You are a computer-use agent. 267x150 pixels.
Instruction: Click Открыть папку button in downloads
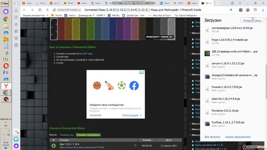tap(252, 20)
